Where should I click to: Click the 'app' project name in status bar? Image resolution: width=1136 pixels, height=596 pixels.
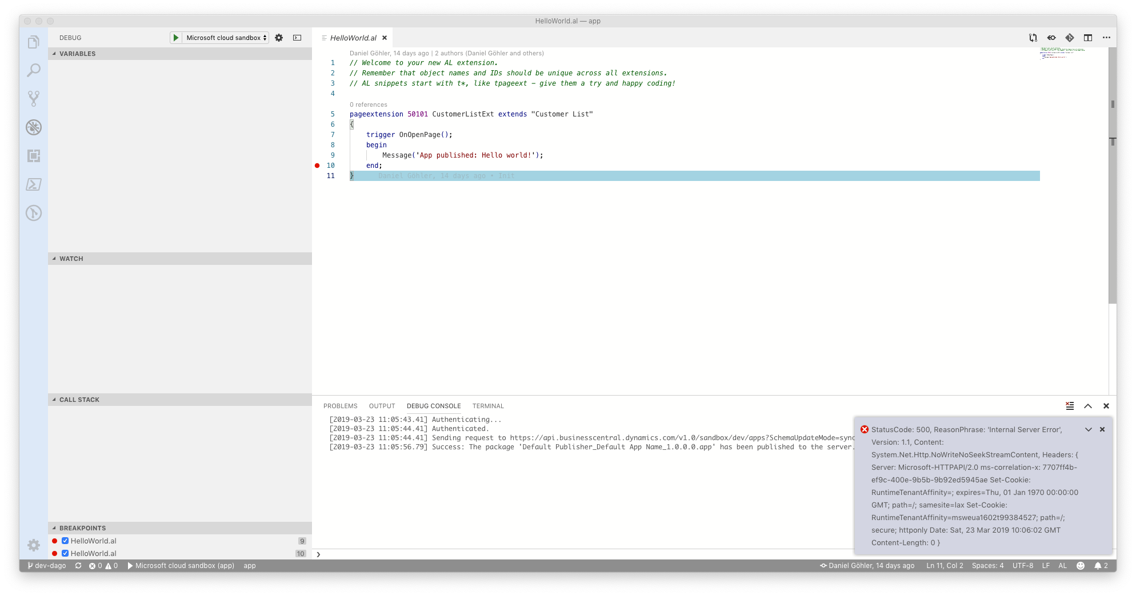click(x=250, y=566)
